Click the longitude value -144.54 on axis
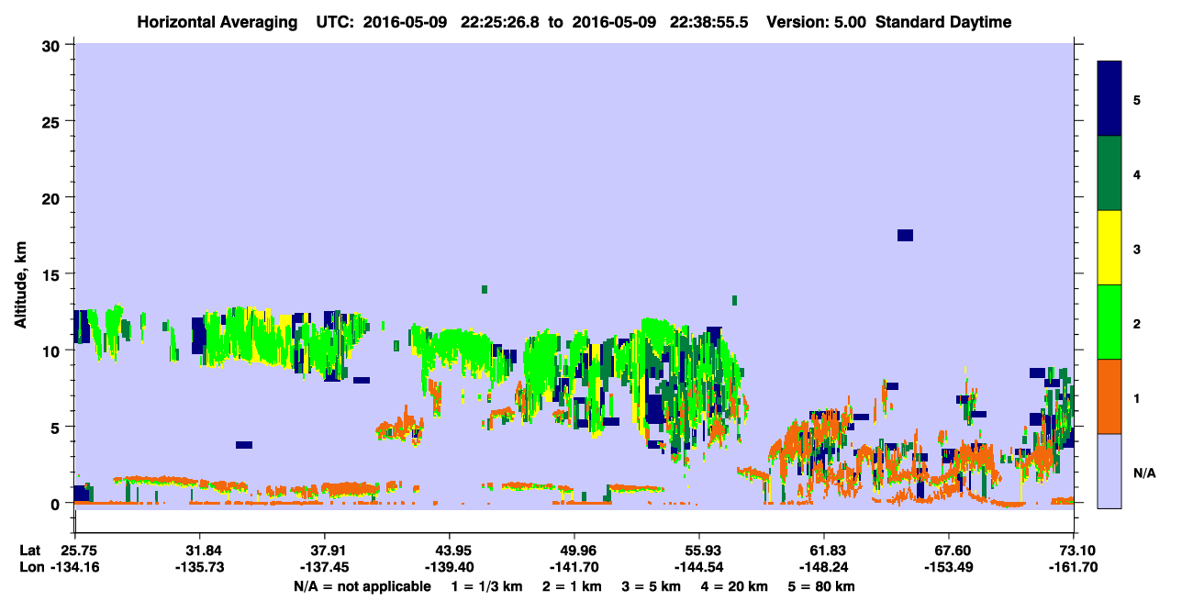 coord(699,567)
